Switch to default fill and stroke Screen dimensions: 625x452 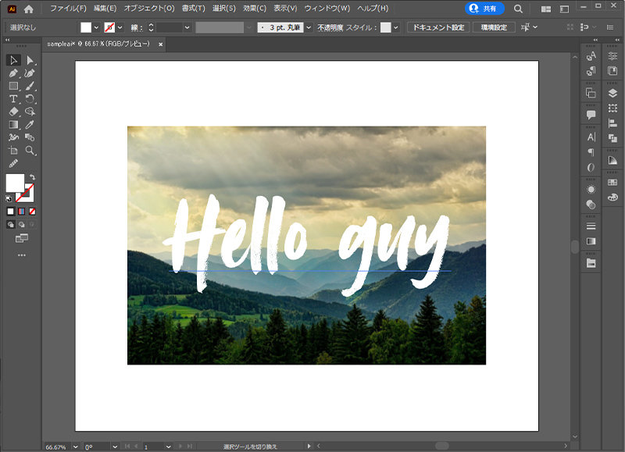pyautogui.click(x=10, y=198)
